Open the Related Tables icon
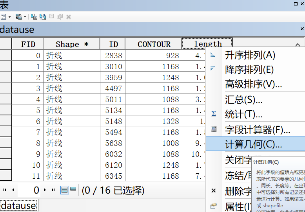305x212 pixels. [x=19, y=17]
